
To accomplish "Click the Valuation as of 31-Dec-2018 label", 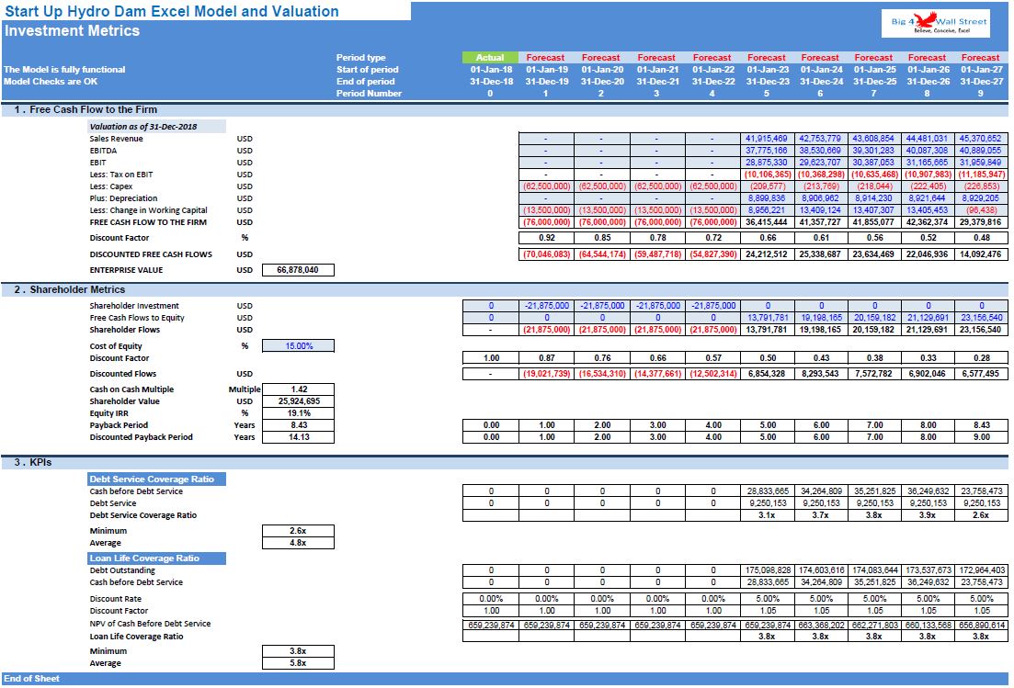I will [x=156, y=127].
